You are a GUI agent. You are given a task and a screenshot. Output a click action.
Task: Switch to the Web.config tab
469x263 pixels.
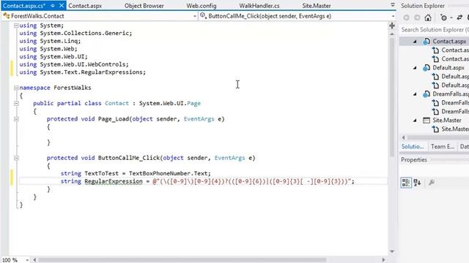point(202,6)
